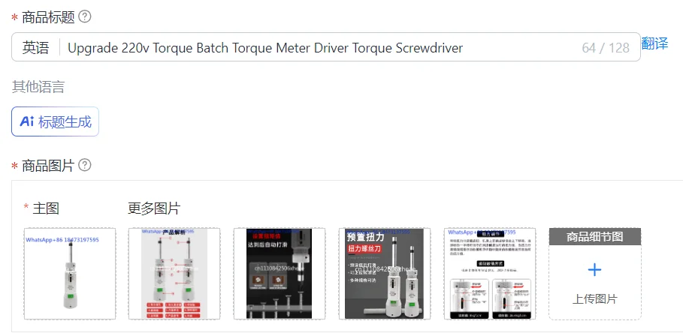
Task: Click the product title input field
Action: click(x=326, y=47)
